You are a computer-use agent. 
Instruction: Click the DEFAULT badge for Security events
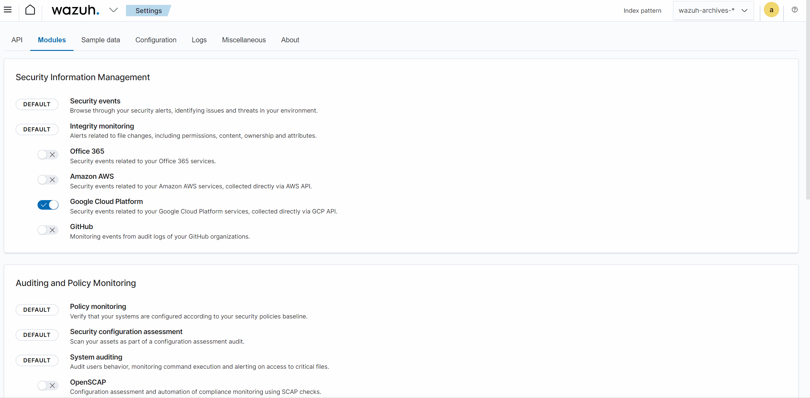tap(37, 104)
